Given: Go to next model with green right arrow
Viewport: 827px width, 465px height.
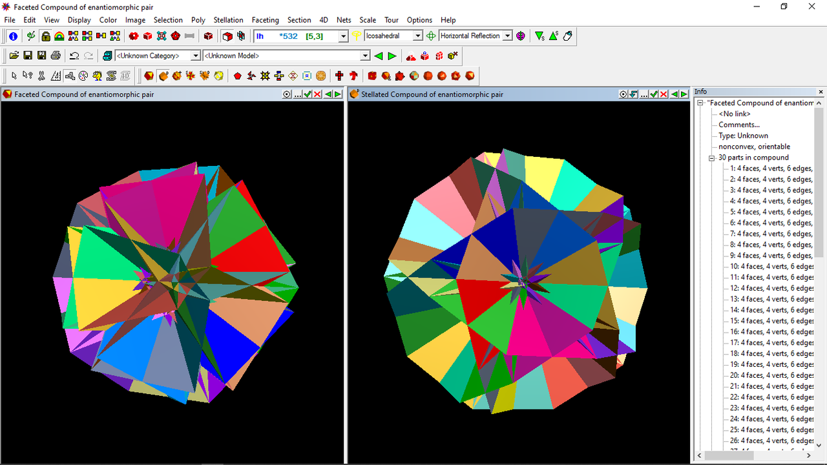Looking at the screenshot, I should click(392, 56).
